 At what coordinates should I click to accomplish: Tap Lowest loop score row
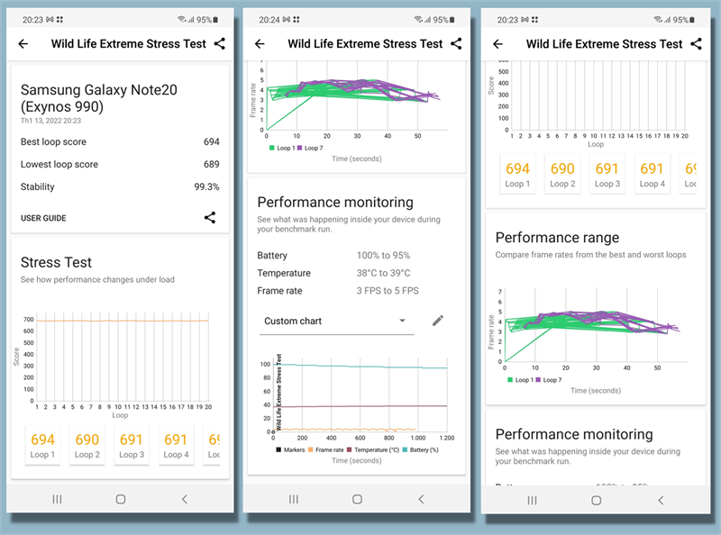coord(120,164)
